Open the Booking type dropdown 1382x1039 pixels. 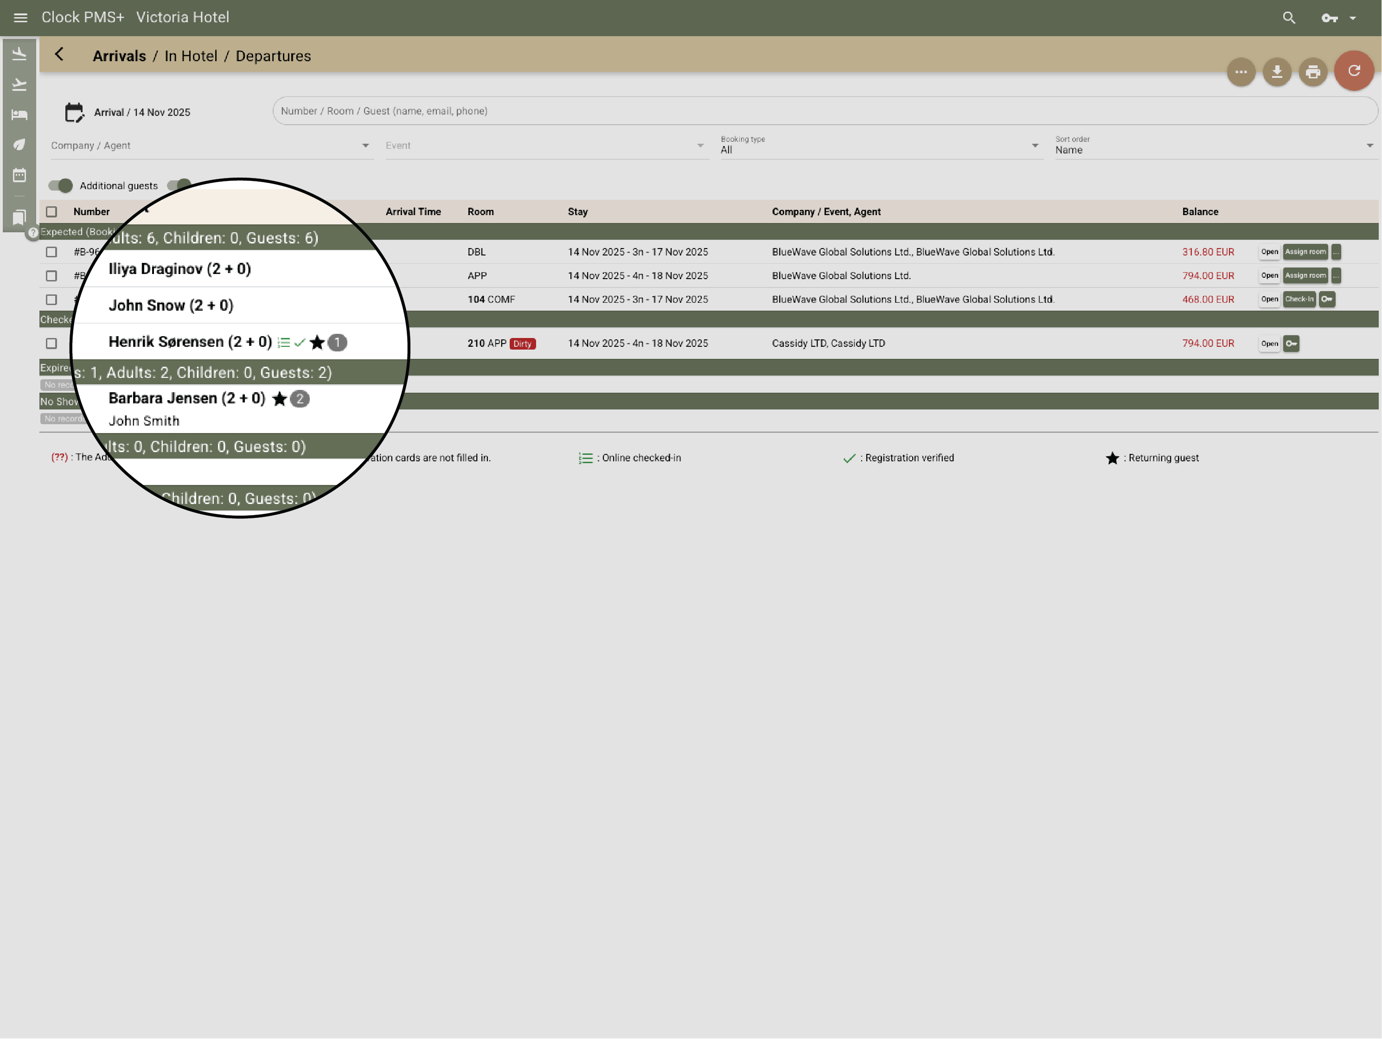881,146
